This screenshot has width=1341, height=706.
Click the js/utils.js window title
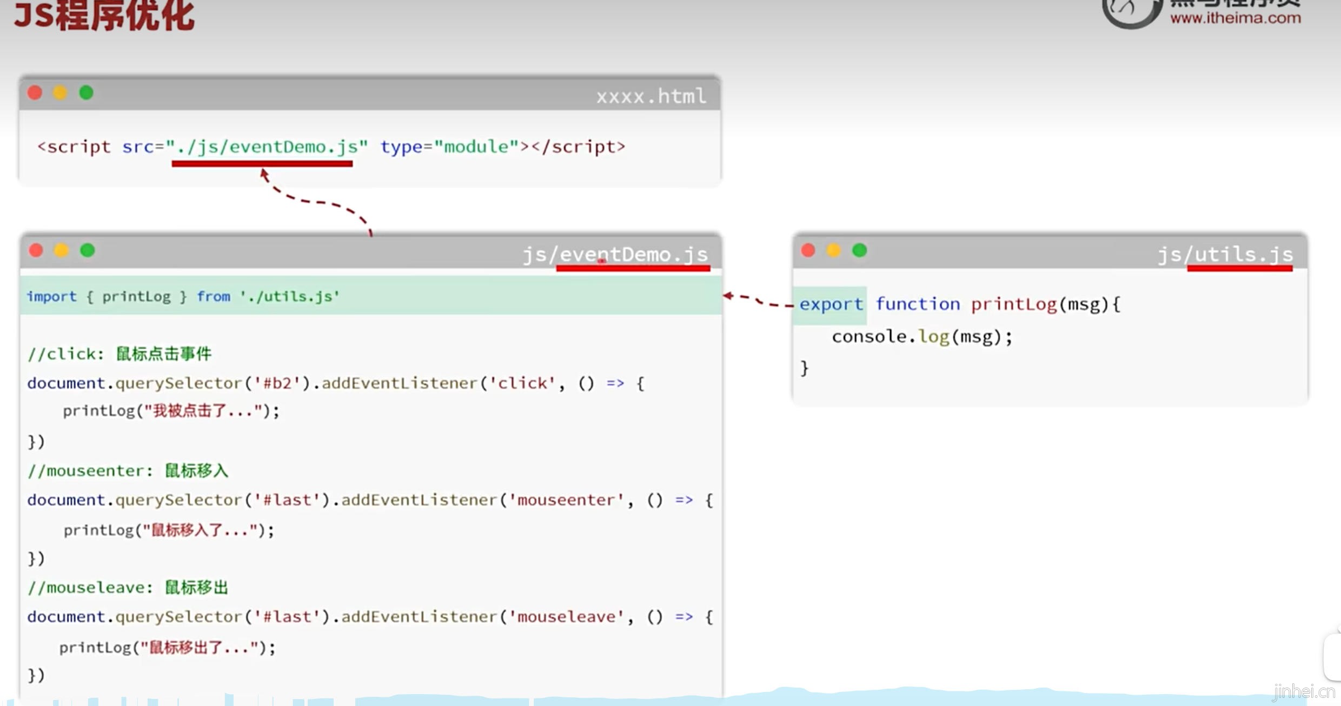(1225, 254)
